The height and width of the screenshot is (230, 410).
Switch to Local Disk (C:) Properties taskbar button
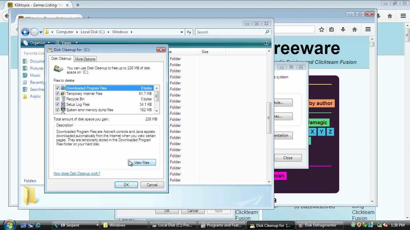coord(173,225)
